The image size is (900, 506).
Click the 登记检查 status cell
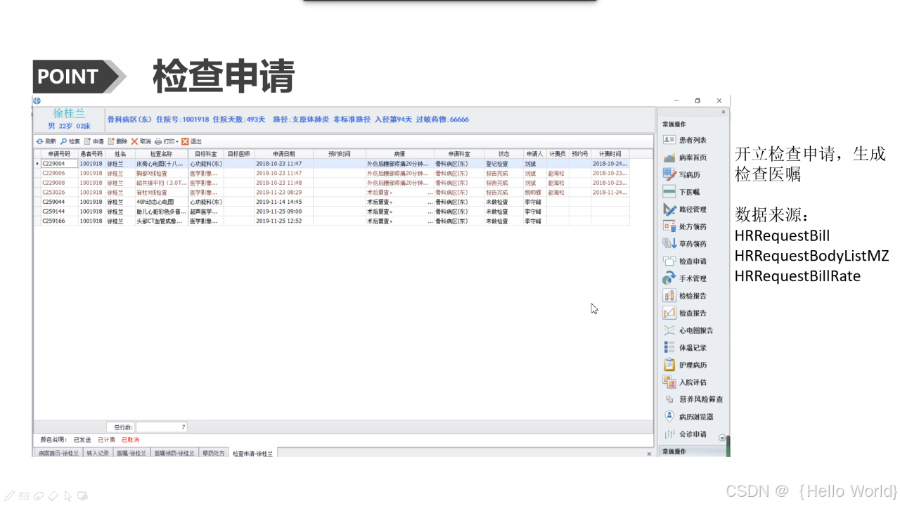pos(503,164)
